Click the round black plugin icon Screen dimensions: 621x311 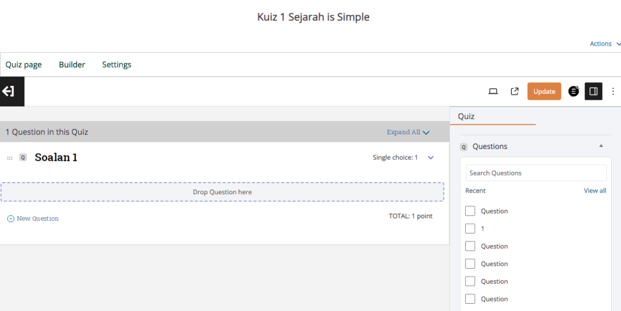[574, 91]
